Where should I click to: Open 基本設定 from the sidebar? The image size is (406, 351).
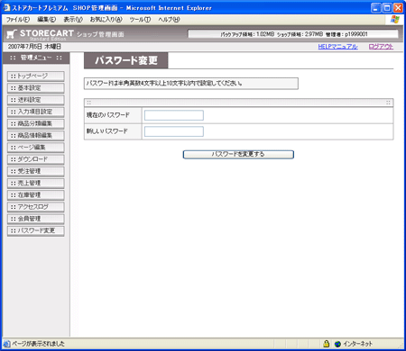tap(36, 88)
